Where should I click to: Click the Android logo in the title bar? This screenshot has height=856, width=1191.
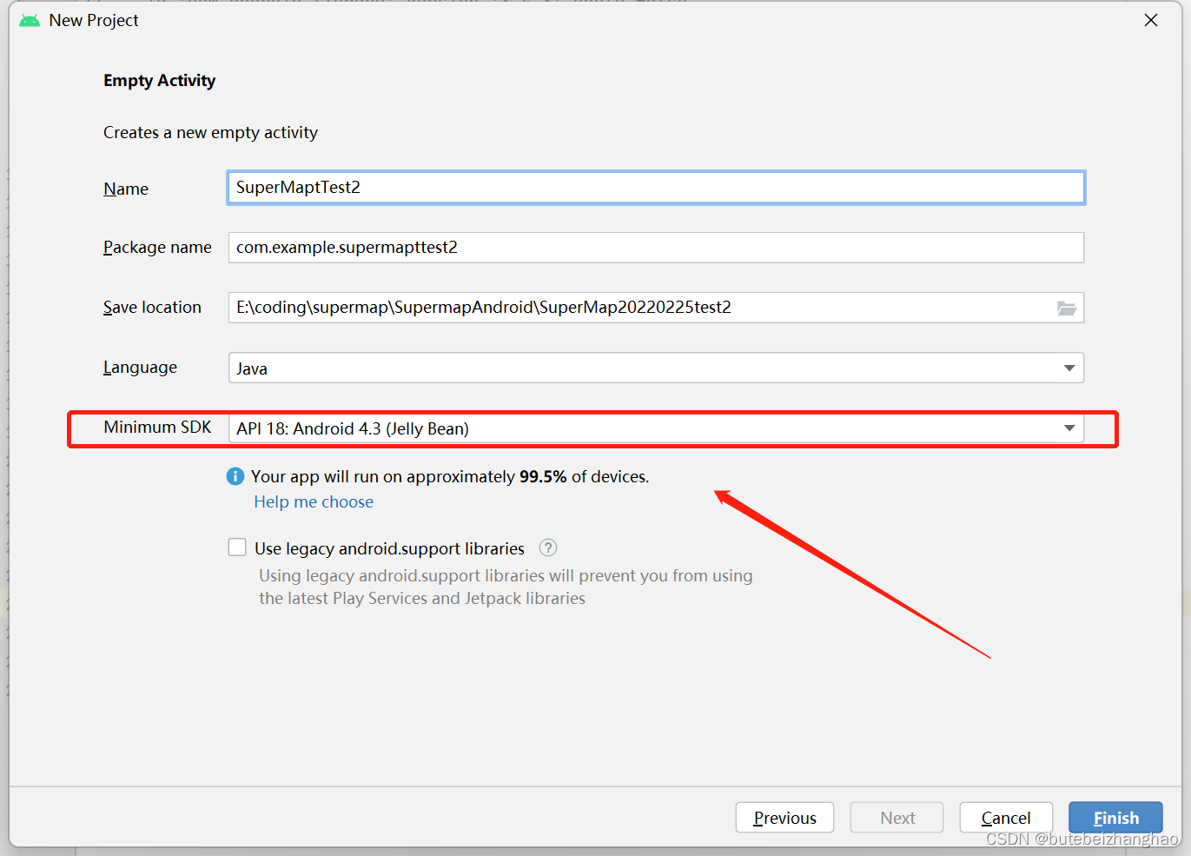(x=30, y=20)
